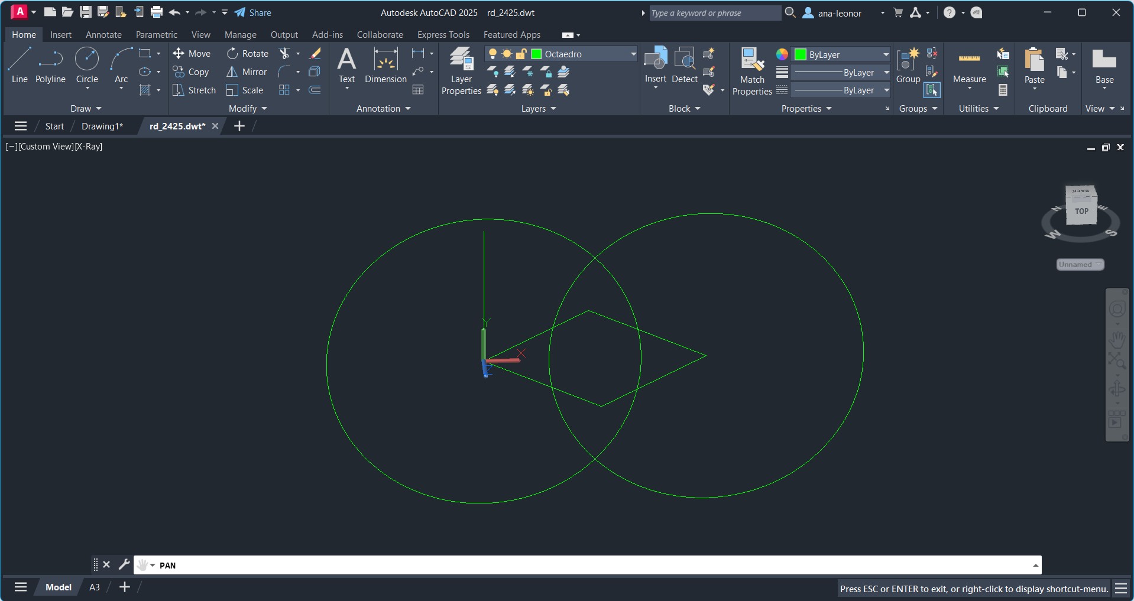Viewport: 1134px width, 601px height.
Task: Open the Octaedro layer dropdown
Action: coord(633,54)
